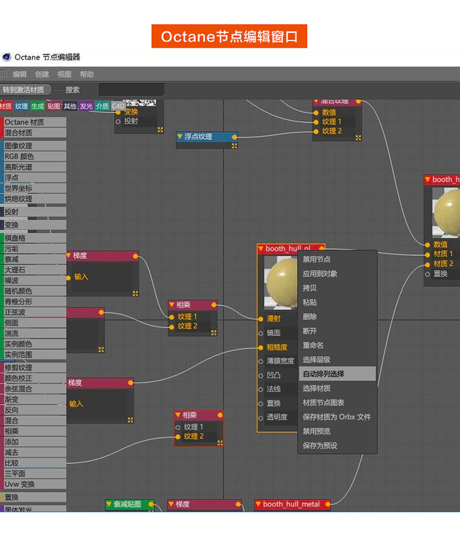Collapse the 浮点纹理 node triangle
460x534 pixels.
tap(180, 136)
